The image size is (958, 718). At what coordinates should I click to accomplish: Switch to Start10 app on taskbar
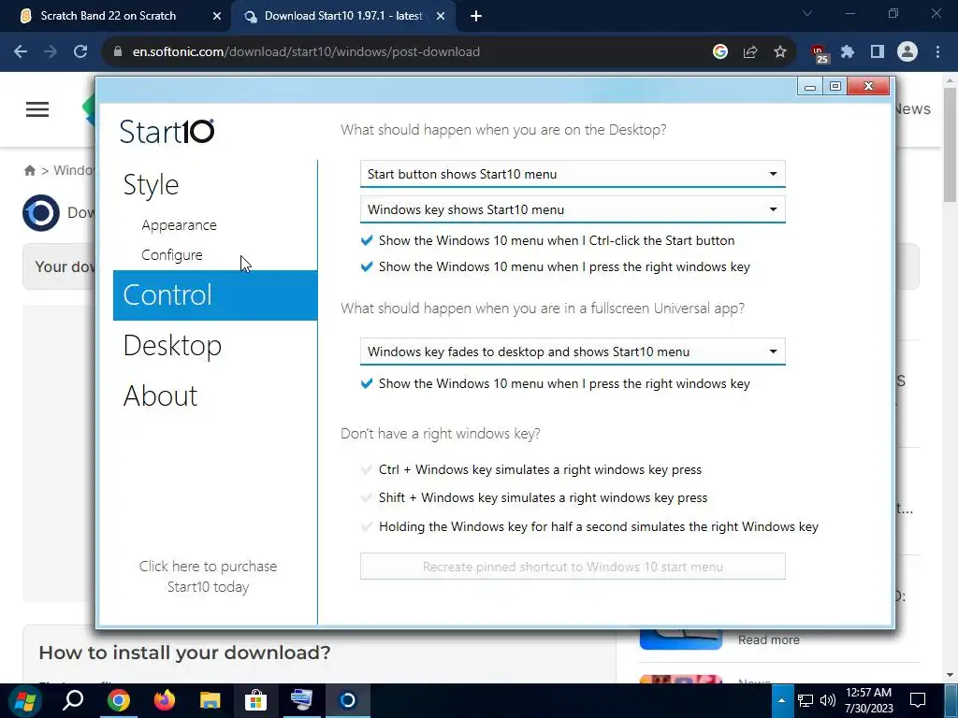(347, 700)
